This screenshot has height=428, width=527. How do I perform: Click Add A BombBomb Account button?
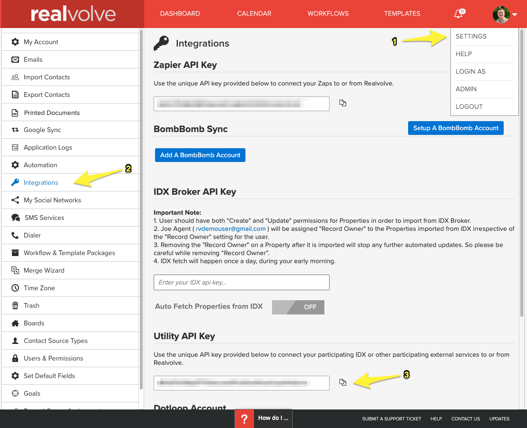click(x=200, y=155)
